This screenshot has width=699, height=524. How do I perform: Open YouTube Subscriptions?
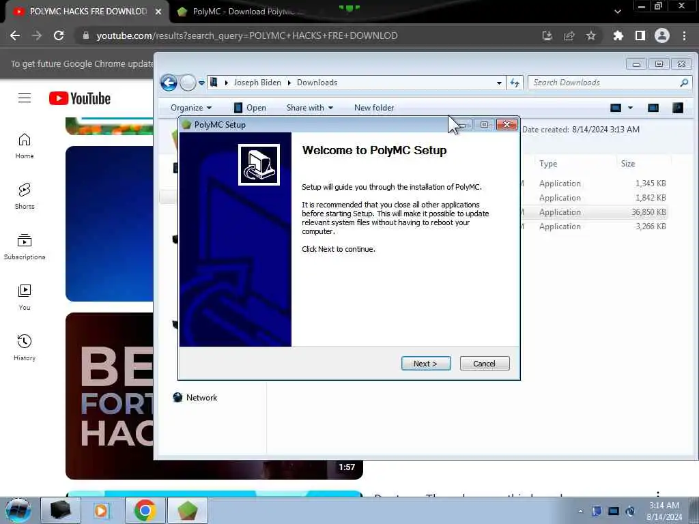(x=25, y=247)
